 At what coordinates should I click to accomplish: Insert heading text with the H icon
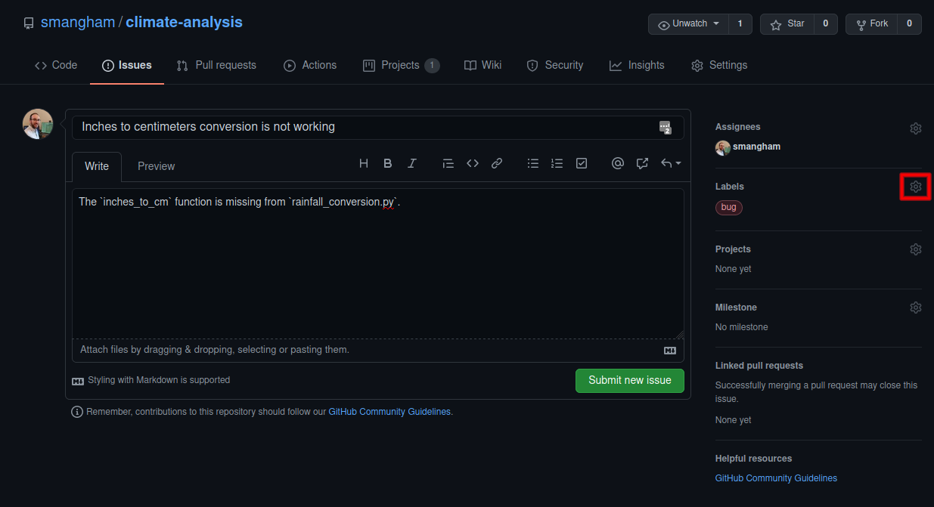pos(364,163)
